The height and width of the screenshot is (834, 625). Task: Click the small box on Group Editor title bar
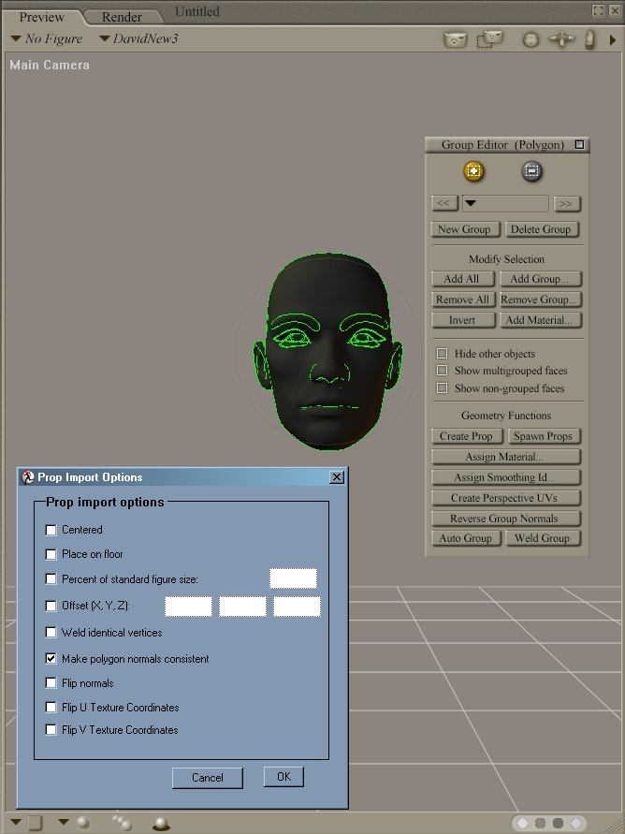pos(579,145)
